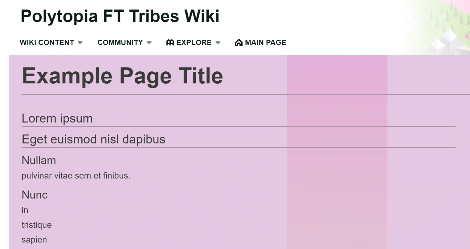The width and height of the screenshot is (470, 249).
Task: Expand the EXPLORE dropdown chevron
Action: [218, 42]
